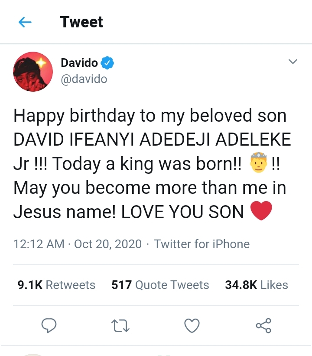Click the Tweet header title
The image size is (312, 356).
tap(81, 22)
